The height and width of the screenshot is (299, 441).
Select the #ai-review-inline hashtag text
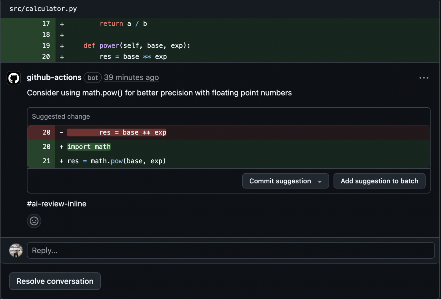[57, 203]
